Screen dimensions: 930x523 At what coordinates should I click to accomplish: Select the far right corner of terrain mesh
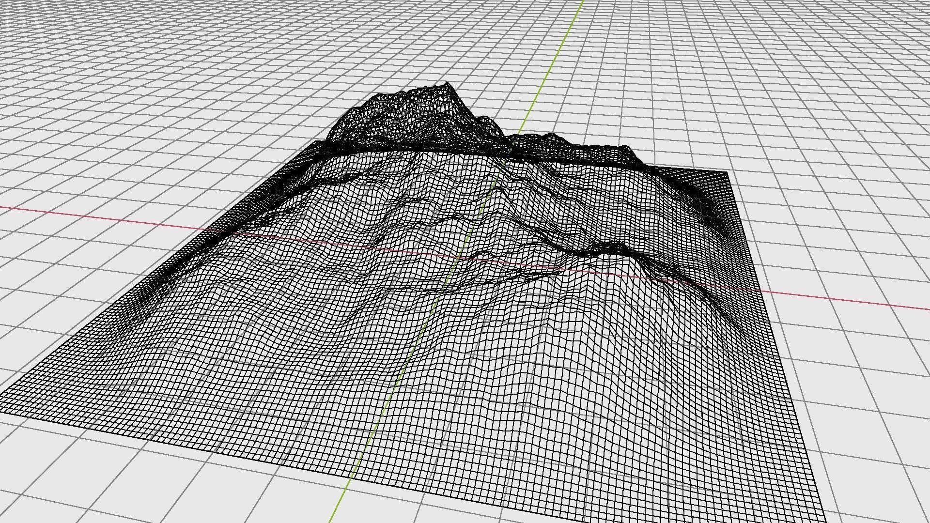[x=727, y=172]
